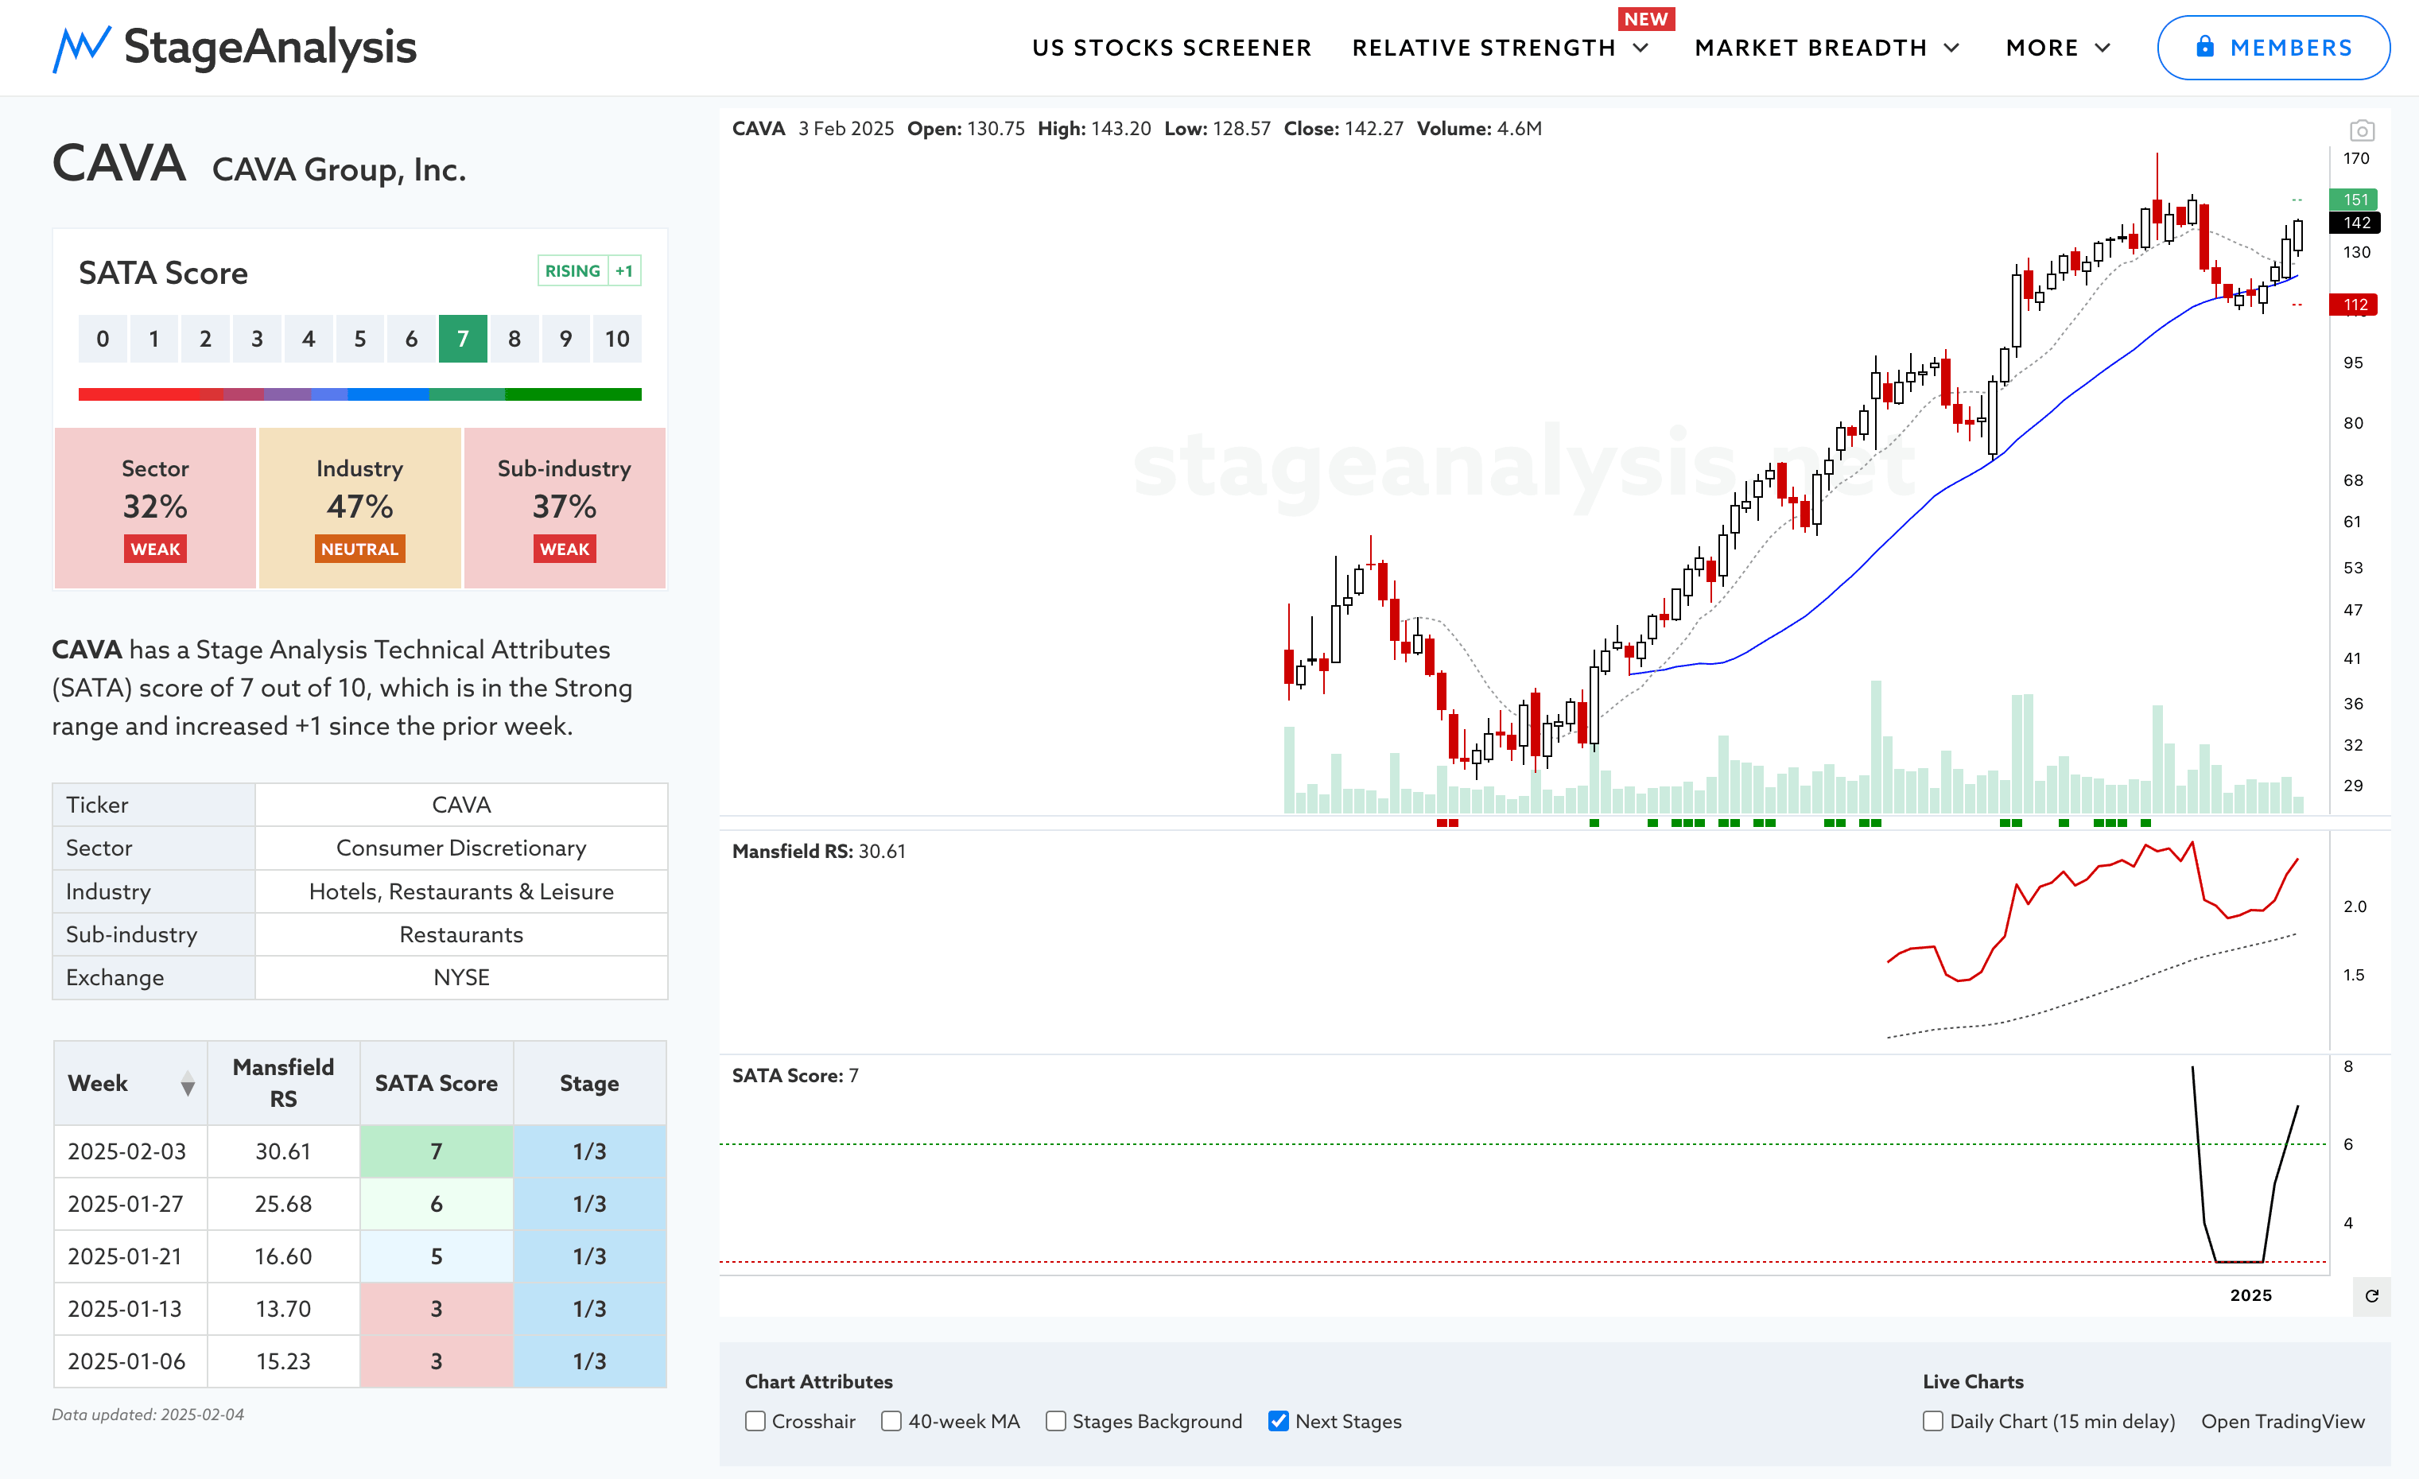Click the SATA scale box 0
This screenshot has width=2419, height=1479.
click(x=102, y=339)
